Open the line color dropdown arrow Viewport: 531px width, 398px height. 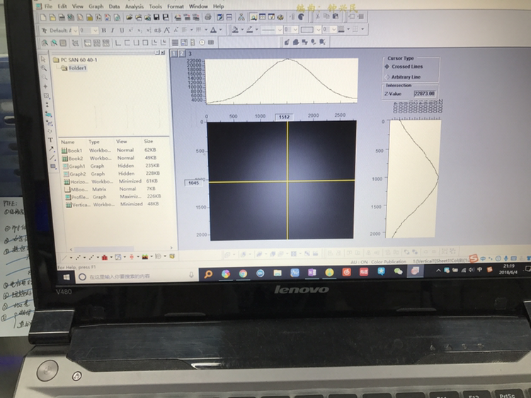[257, 30]
